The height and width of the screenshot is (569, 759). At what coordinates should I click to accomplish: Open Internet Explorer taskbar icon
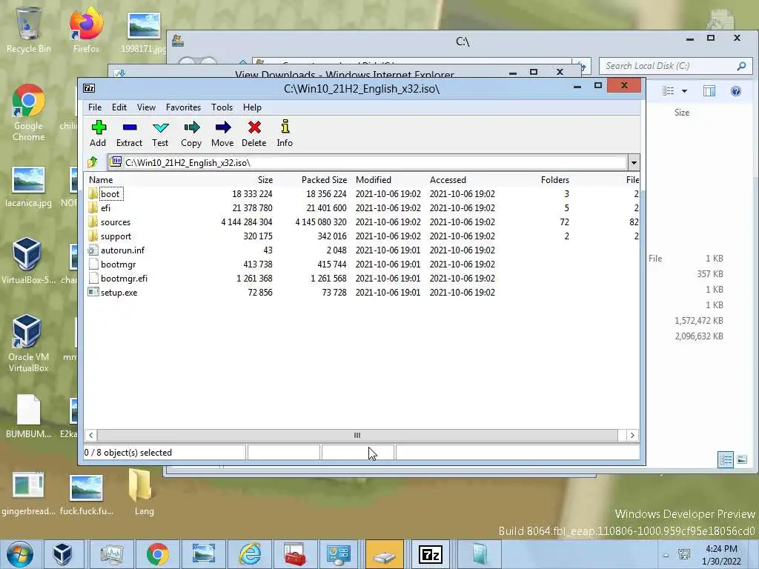click(x=250, y=554)
